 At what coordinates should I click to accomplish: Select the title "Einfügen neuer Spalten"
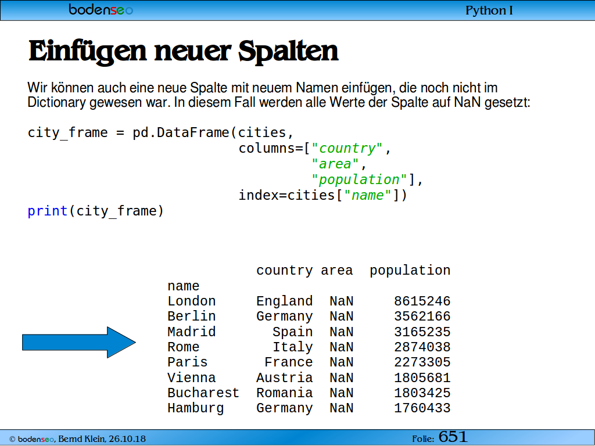[x=183, y=52]
